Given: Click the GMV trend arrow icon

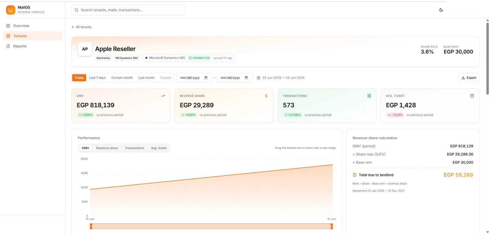Looking at the screenshot, I should click(x=163, y=96).
